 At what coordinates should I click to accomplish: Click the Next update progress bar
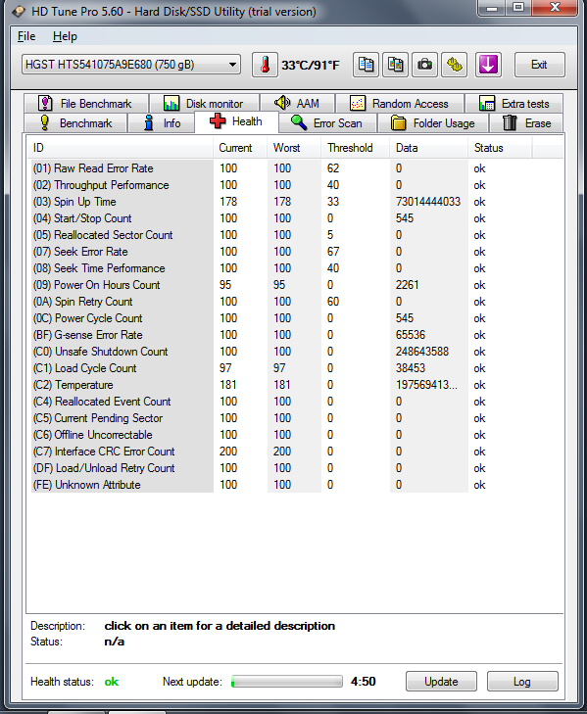tap(287, 682)
